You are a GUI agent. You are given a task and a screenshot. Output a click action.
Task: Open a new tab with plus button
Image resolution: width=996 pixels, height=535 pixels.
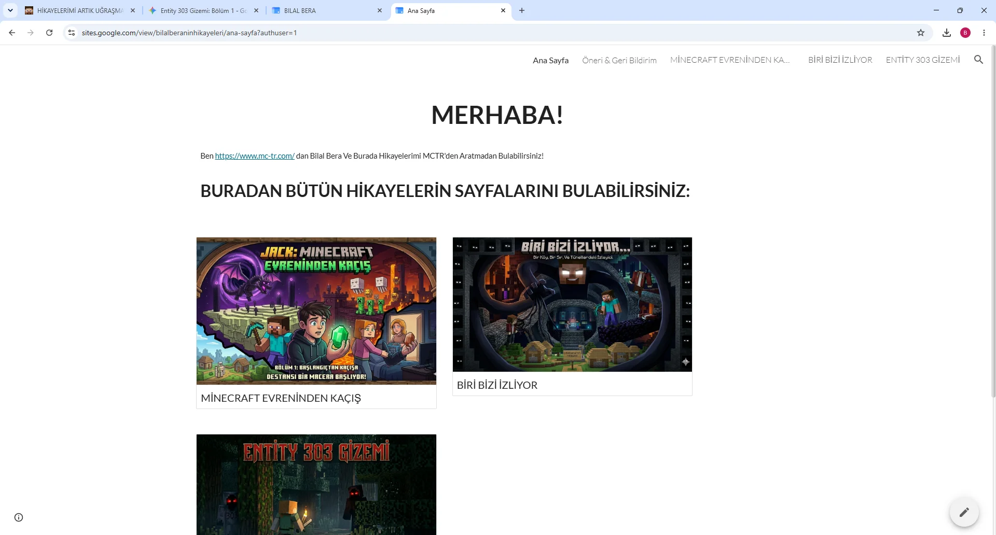pos(522,10)
